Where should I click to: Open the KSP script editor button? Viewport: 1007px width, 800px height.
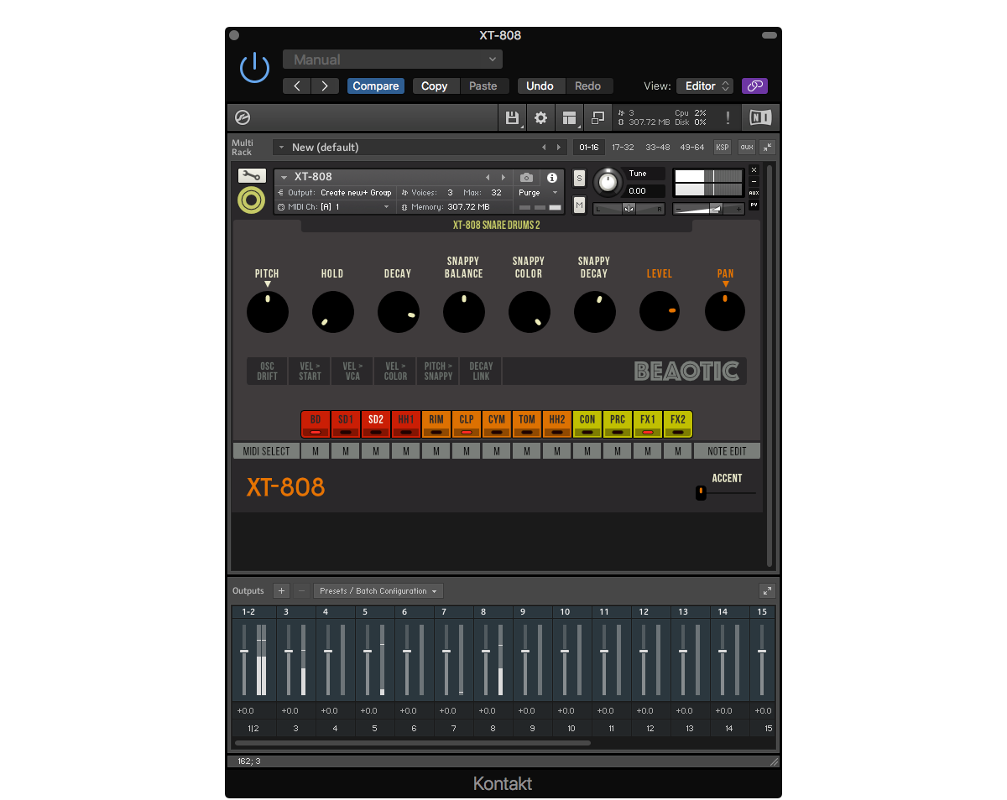723,148
